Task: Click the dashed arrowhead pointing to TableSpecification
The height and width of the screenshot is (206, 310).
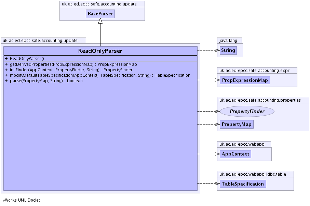Action: [x=217, y=184]
